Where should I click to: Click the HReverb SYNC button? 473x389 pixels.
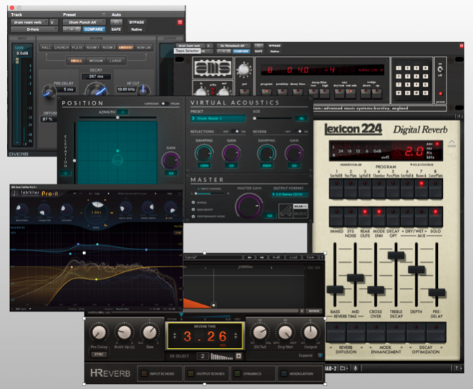[100, 352]
